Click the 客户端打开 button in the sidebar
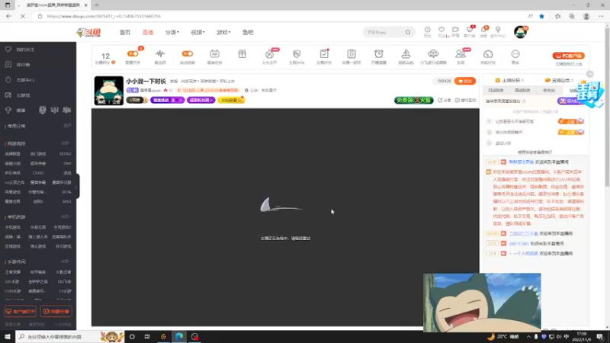Image resolution: width=610 pixels, height=343 pixels. [x=21, y=312]
